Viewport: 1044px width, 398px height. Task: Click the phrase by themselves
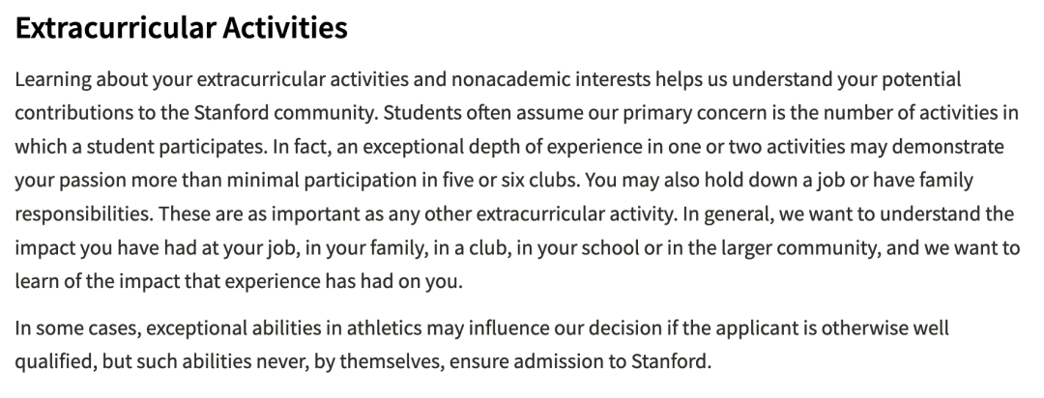(378, 361)
